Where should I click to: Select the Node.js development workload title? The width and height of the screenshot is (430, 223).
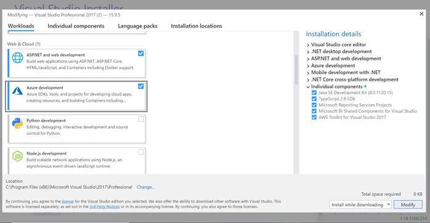[x=47, y=153]
